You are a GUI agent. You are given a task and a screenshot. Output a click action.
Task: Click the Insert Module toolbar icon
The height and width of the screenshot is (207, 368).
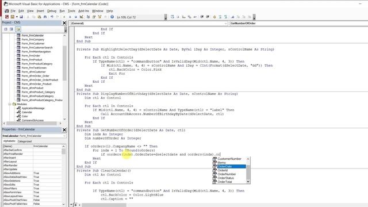click(13, 17)
